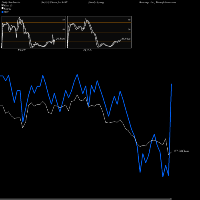200x200 pixels.
Task: Click the 27.95 Close price label
Action: (182, 151)
